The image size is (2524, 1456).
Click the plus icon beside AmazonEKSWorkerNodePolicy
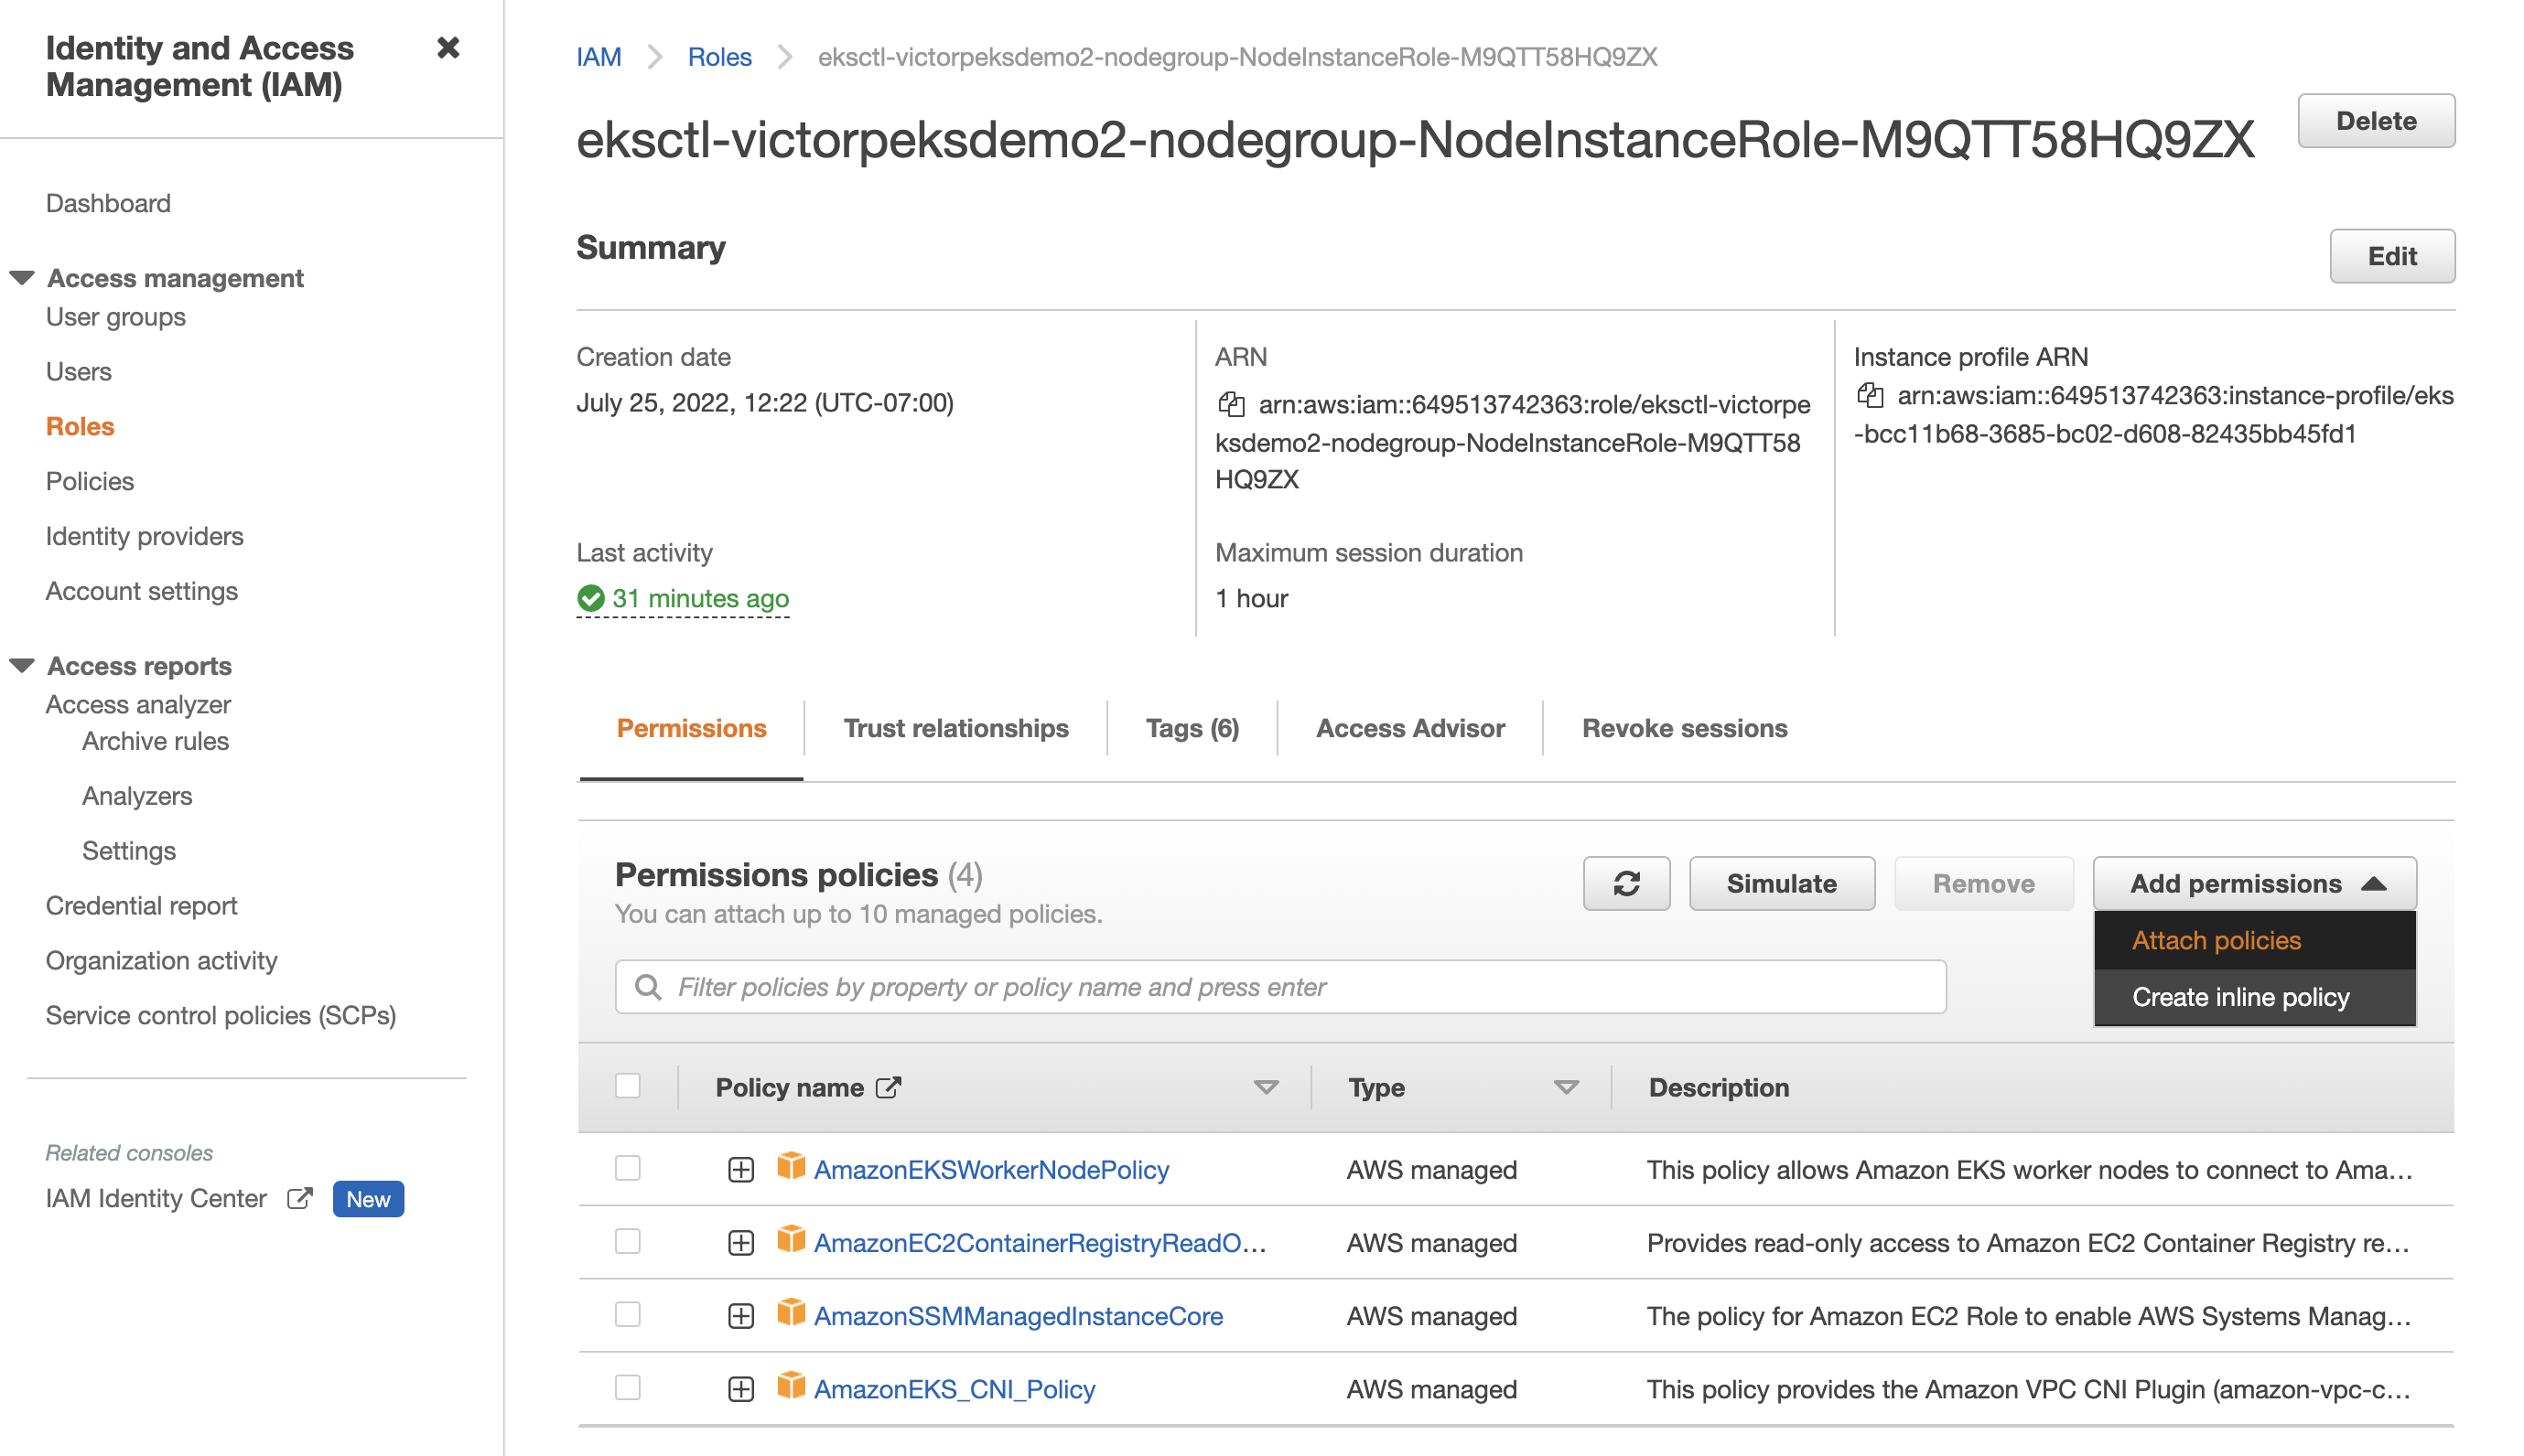[x=740, y=1169]
